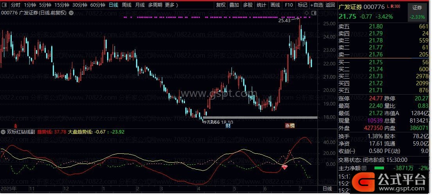Expand the 双标红钻线副 indicator dropdown arrow
This screenshot has height=195, width=432.
coord(3,132)
